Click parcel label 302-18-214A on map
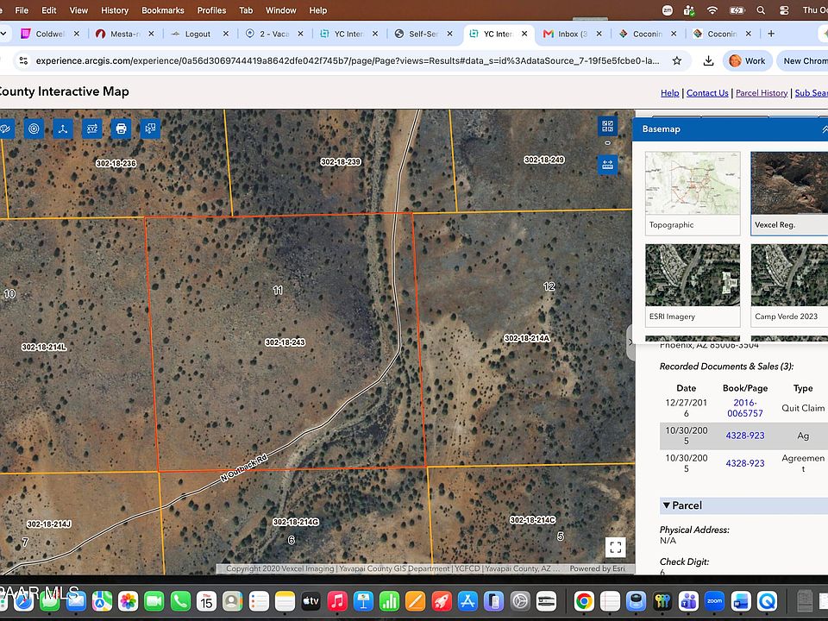The height and width of the screenshot is (621, 828). [x=527, y=338]
